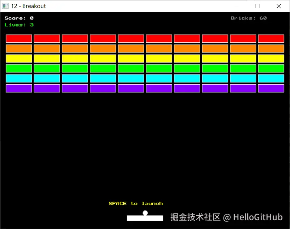Click the first cyan brick in the row
Screen dimensions: 290x229
[x=19, y=79]
